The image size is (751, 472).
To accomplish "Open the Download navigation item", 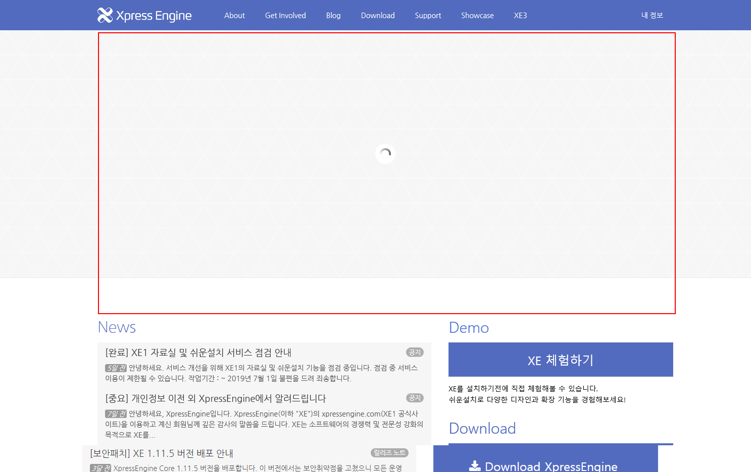I will click(378, 15).
